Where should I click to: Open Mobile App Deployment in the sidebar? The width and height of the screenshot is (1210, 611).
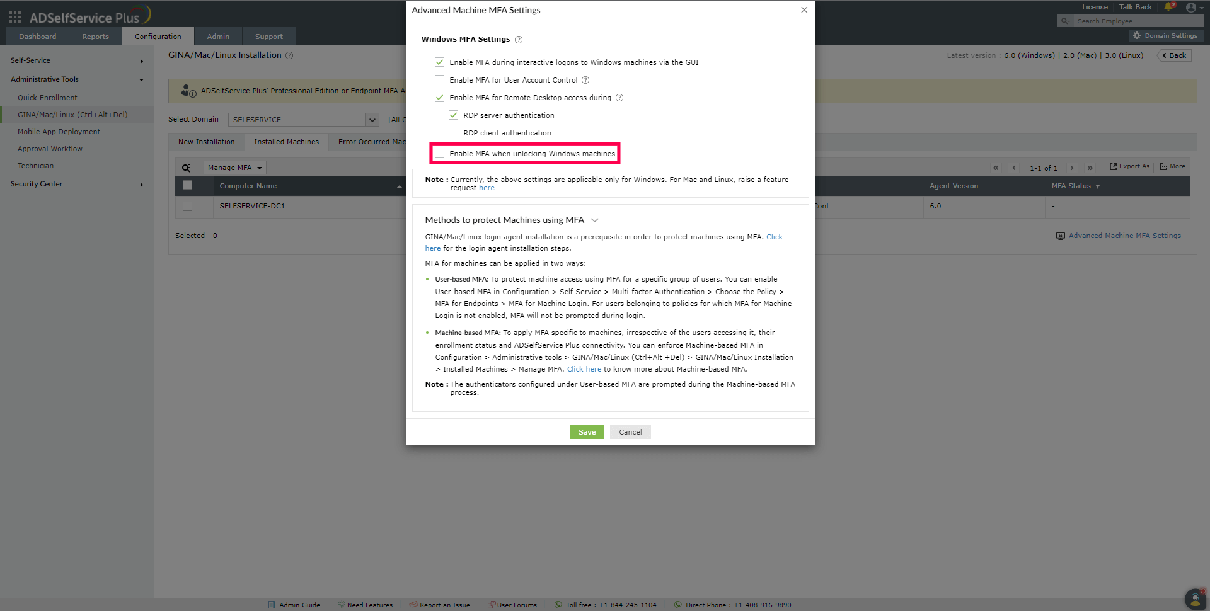[x=59, y=132]
